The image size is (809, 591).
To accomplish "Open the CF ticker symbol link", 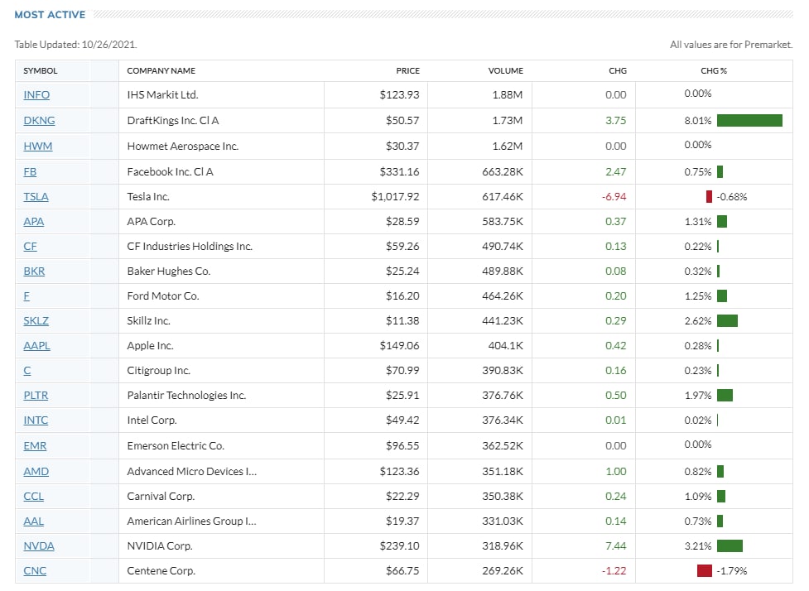I will click(x=30, y=247).
